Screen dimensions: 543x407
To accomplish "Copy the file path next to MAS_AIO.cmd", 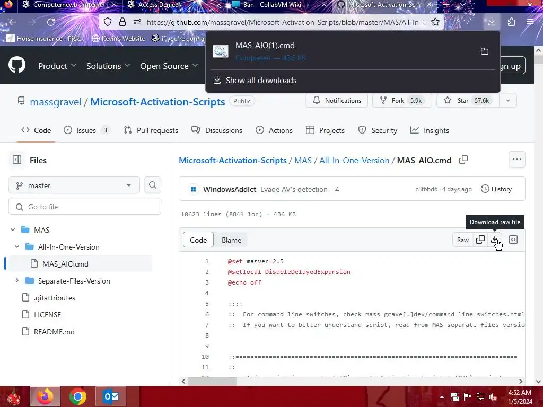I will click(463, 160).
